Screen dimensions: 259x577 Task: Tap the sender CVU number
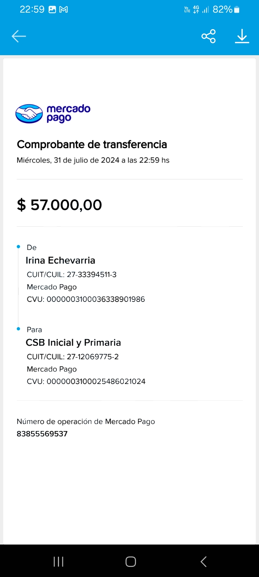coord(96,299)
